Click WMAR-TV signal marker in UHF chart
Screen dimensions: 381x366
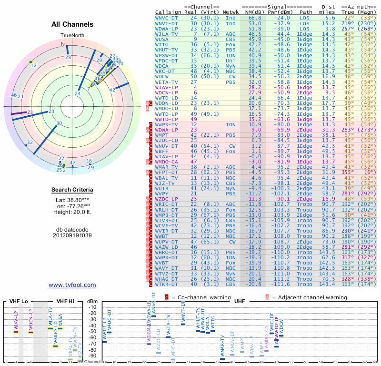222,359
